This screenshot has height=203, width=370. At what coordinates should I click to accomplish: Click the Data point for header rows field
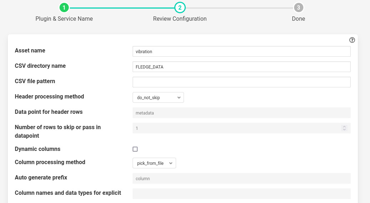coord(241,113)
